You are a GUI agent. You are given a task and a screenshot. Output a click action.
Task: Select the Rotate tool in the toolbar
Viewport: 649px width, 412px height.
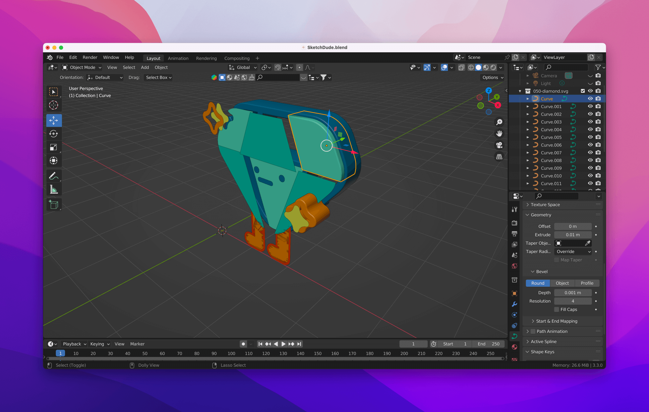point(54,134)
